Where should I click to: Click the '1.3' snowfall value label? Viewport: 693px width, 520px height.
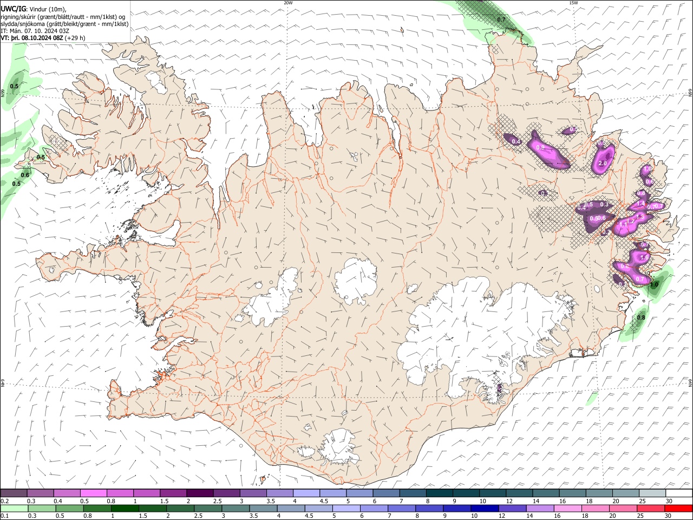640,217
